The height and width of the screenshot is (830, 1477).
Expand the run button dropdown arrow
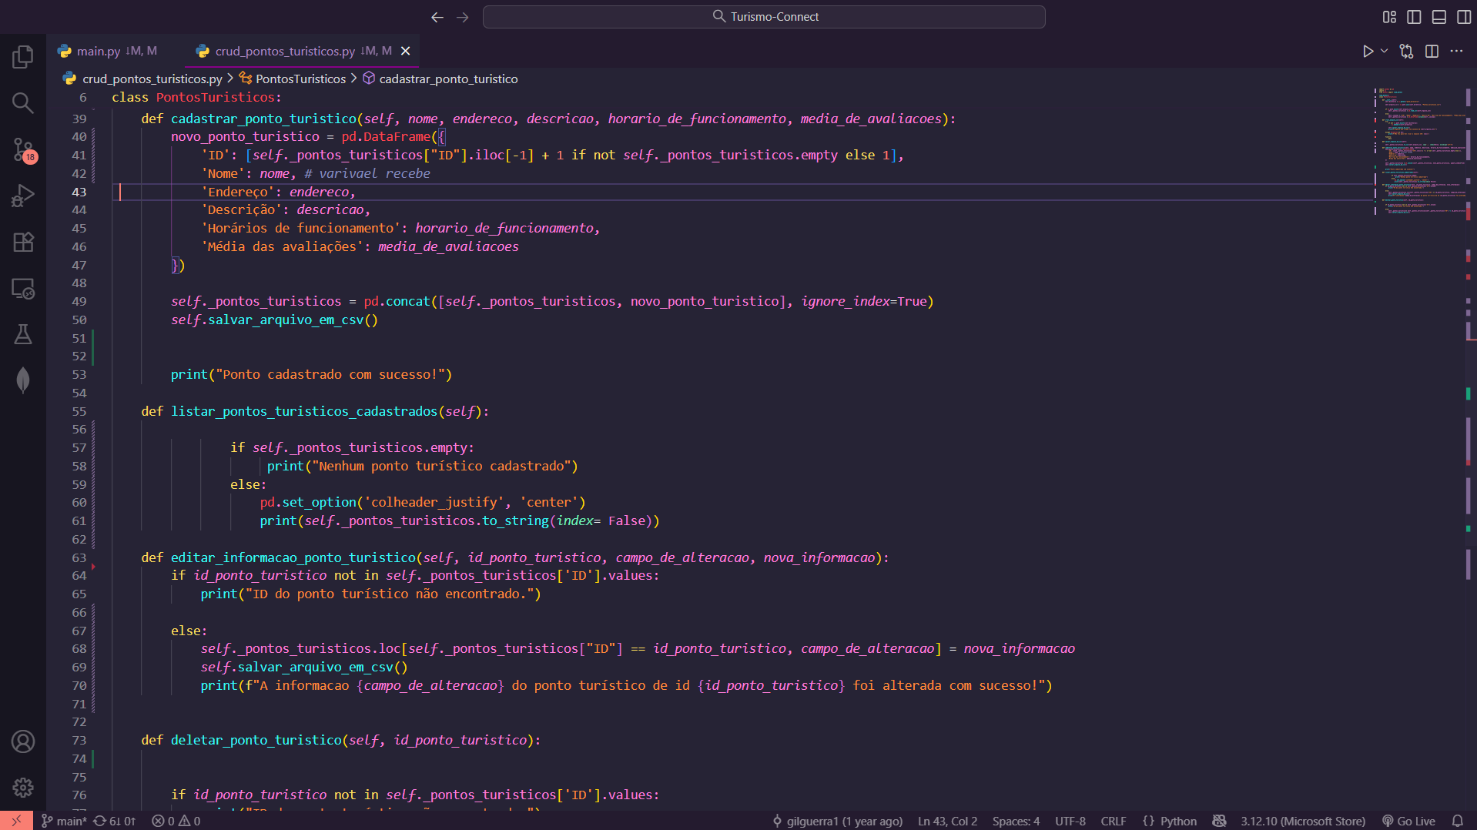pos(1384,52)
